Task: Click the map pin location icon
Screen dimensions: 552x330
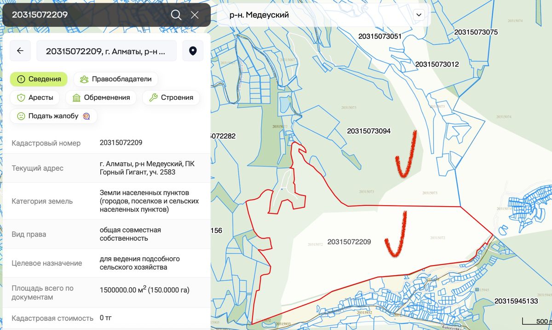Action: (193, 51)
